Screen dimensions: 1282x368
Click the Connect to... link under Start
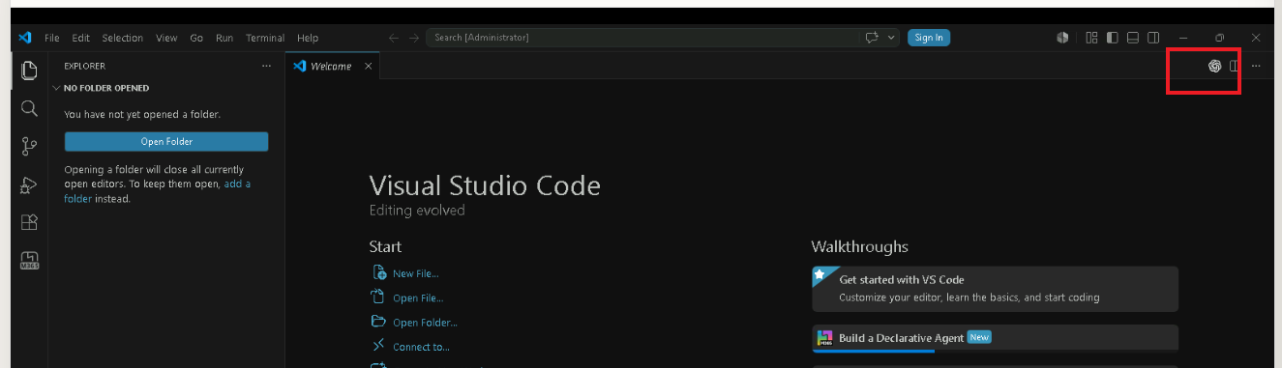pos(421,347)
